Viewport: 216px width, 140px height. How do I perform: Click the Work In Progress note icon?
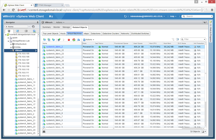coord(210,22)
